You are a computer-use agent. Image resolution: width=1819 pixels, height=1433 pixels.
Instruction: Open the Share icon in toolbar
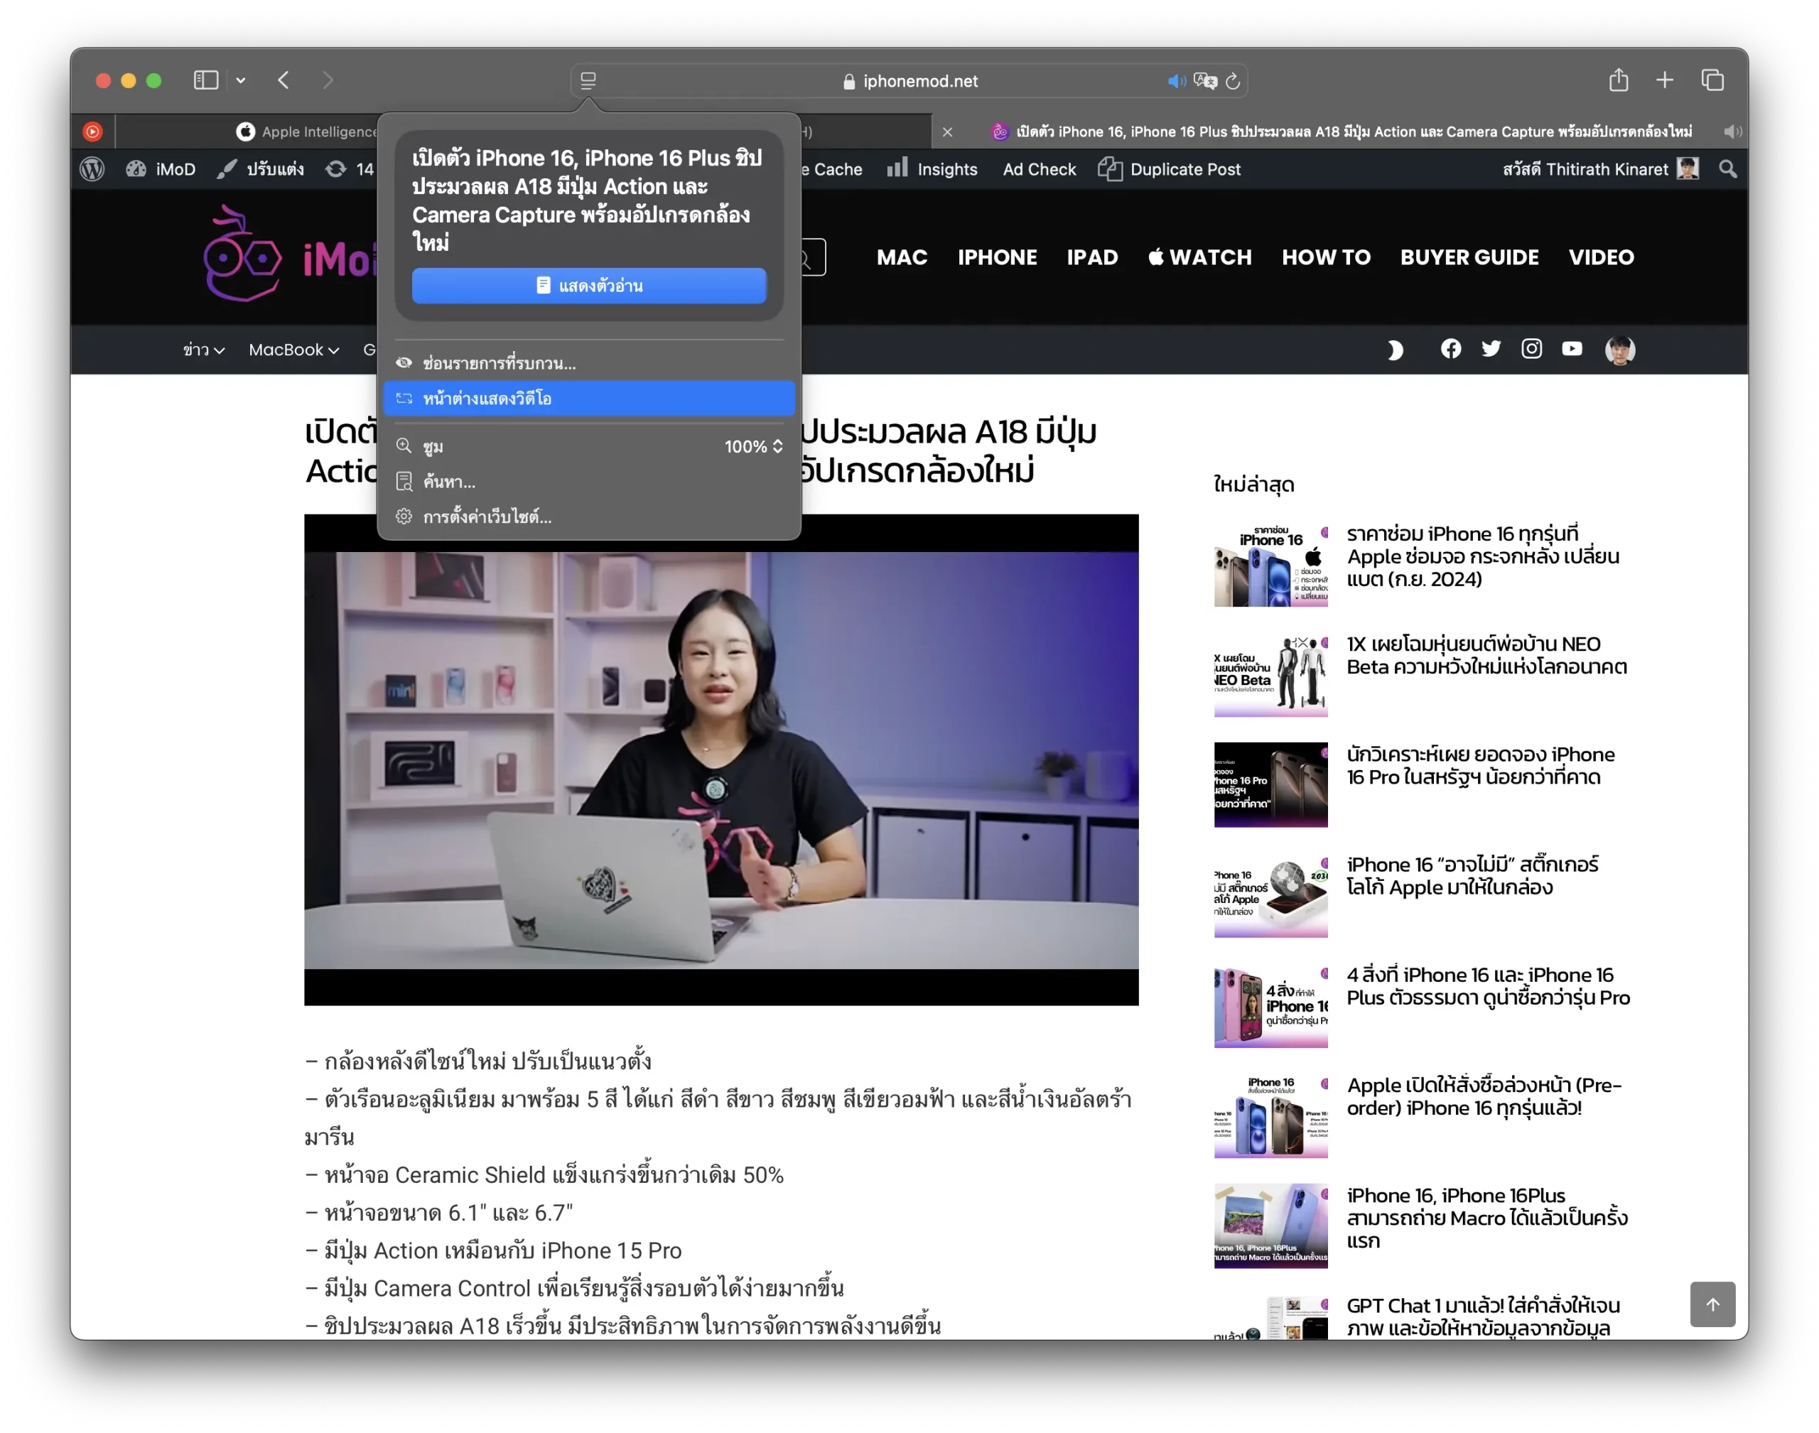[x=1619, y=80]
